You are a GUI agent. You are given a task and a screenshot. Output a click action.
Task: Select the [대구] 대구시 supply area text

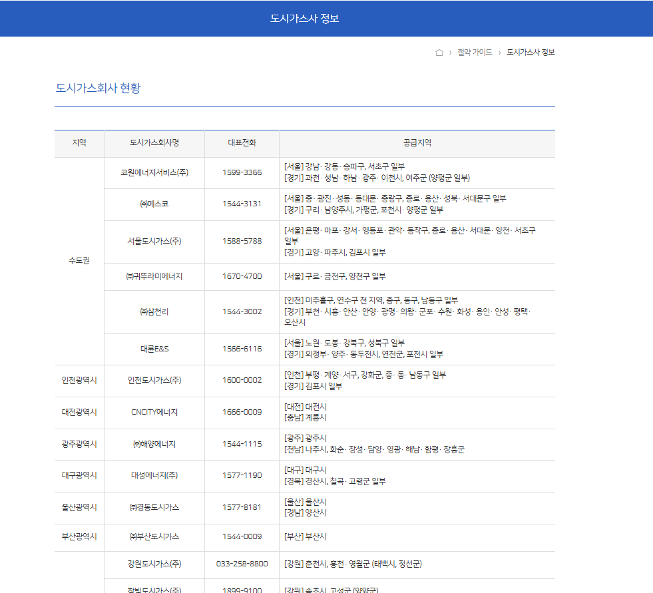click(x=306, y=470)
